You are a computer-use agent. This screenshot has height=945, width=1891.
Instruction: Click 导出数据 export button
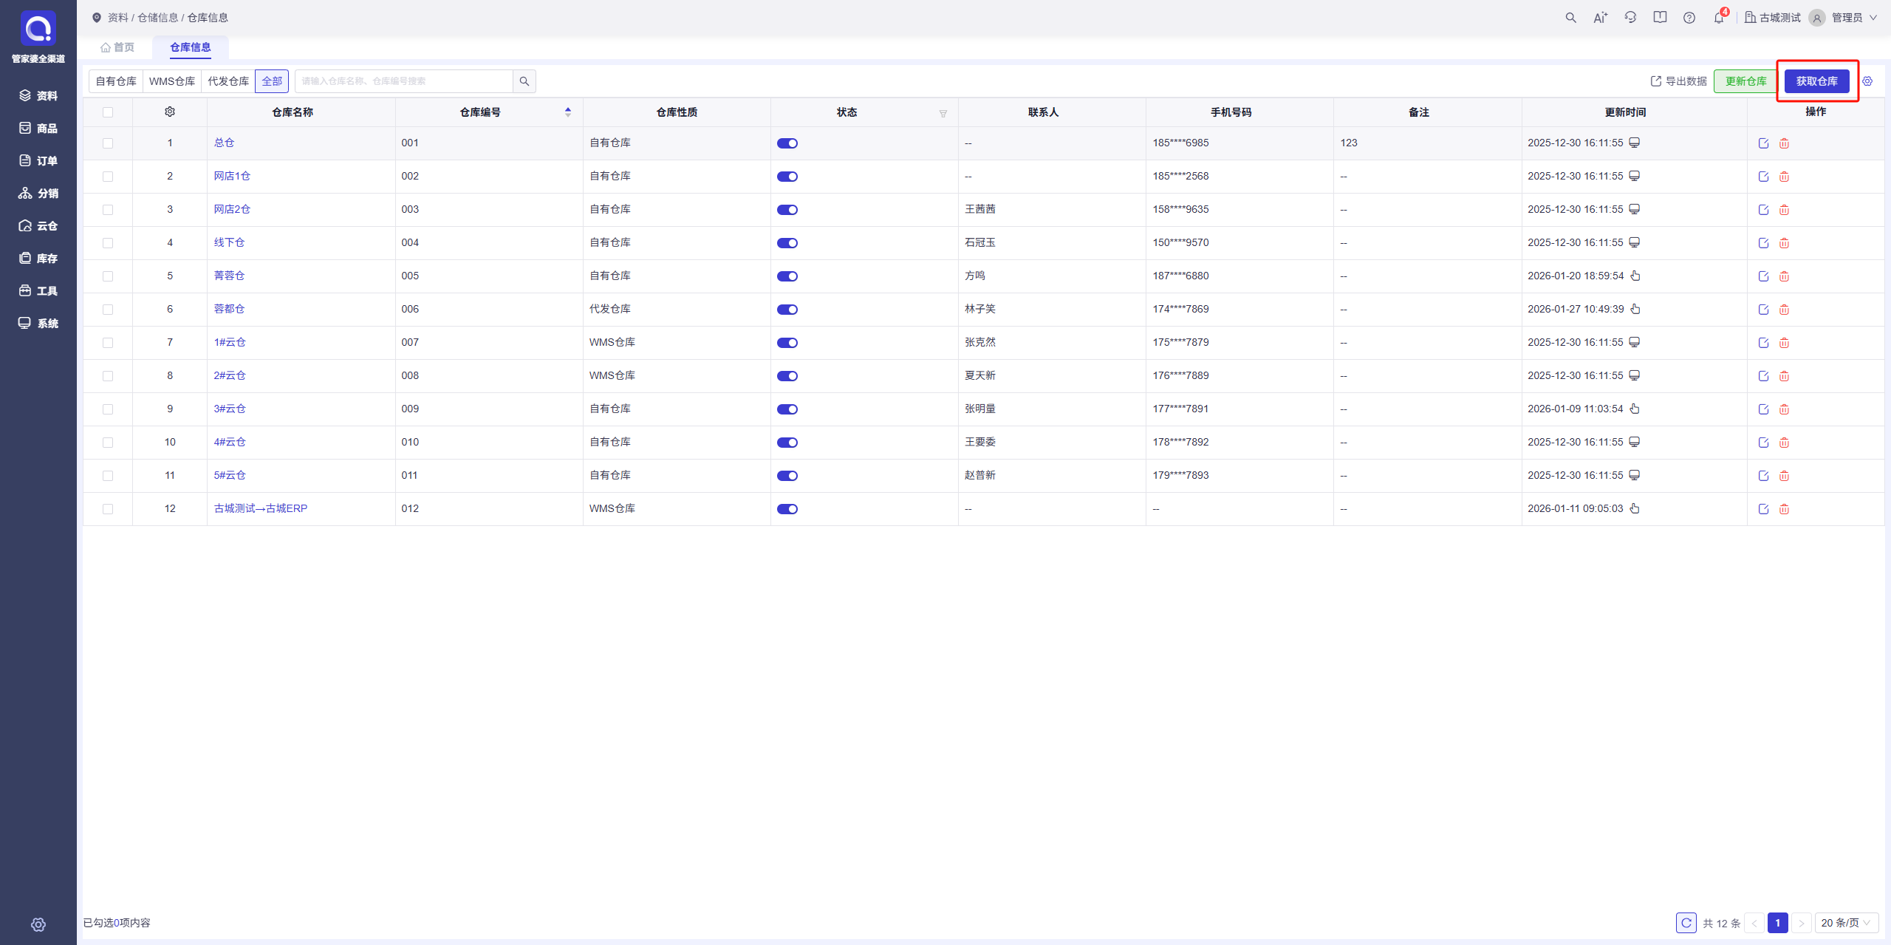click(x=1679, y=81)
